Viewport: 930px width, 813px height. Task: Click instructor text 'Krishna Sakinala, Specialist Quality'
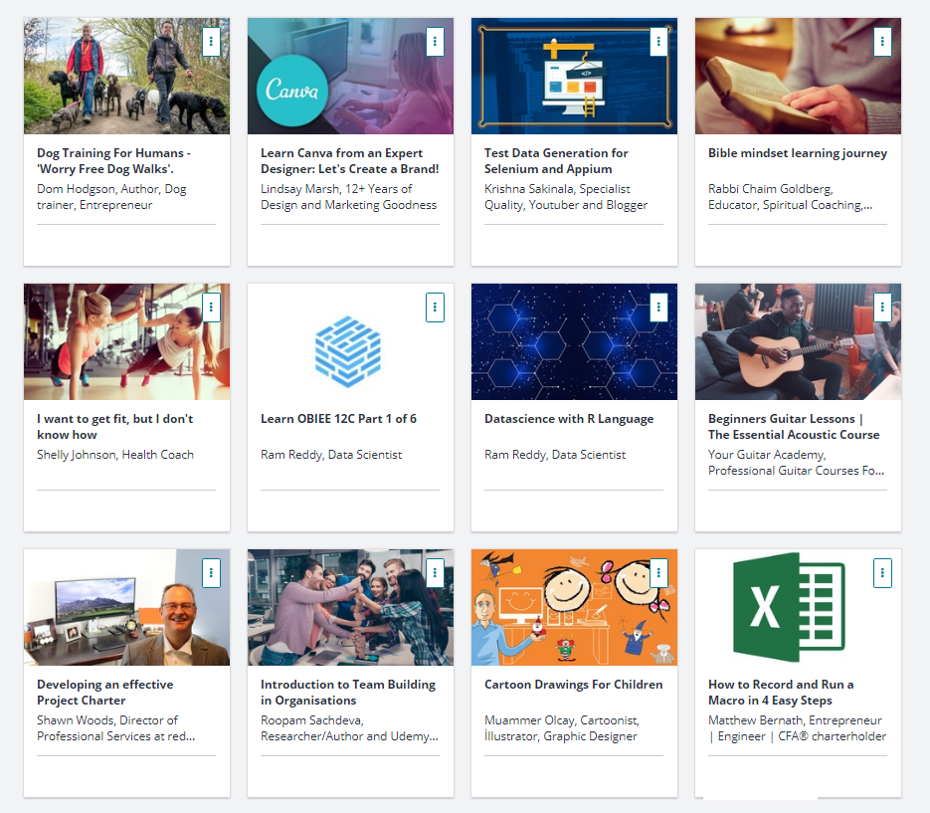pyautogui.click(x=566, y=197)
